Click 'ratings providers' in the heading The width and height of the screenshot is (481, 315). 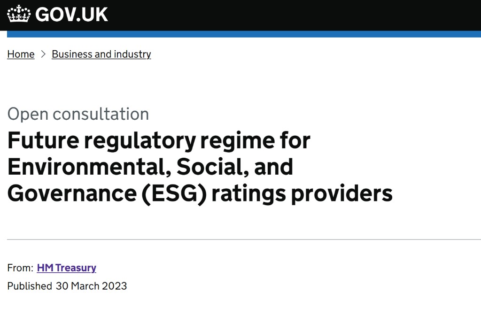click(x=302, y=194)
